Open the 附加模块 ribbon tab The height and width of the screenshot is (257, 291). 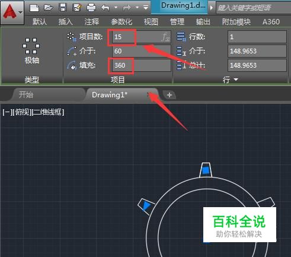tap(236, 21)
